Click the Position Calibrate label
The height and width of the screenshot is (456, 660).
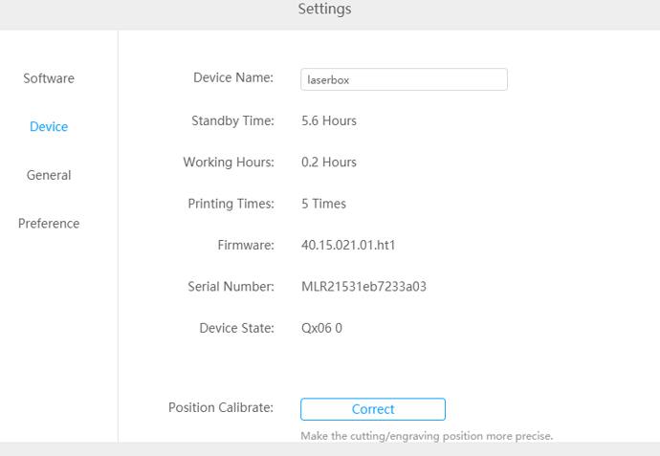coord(221,407)
